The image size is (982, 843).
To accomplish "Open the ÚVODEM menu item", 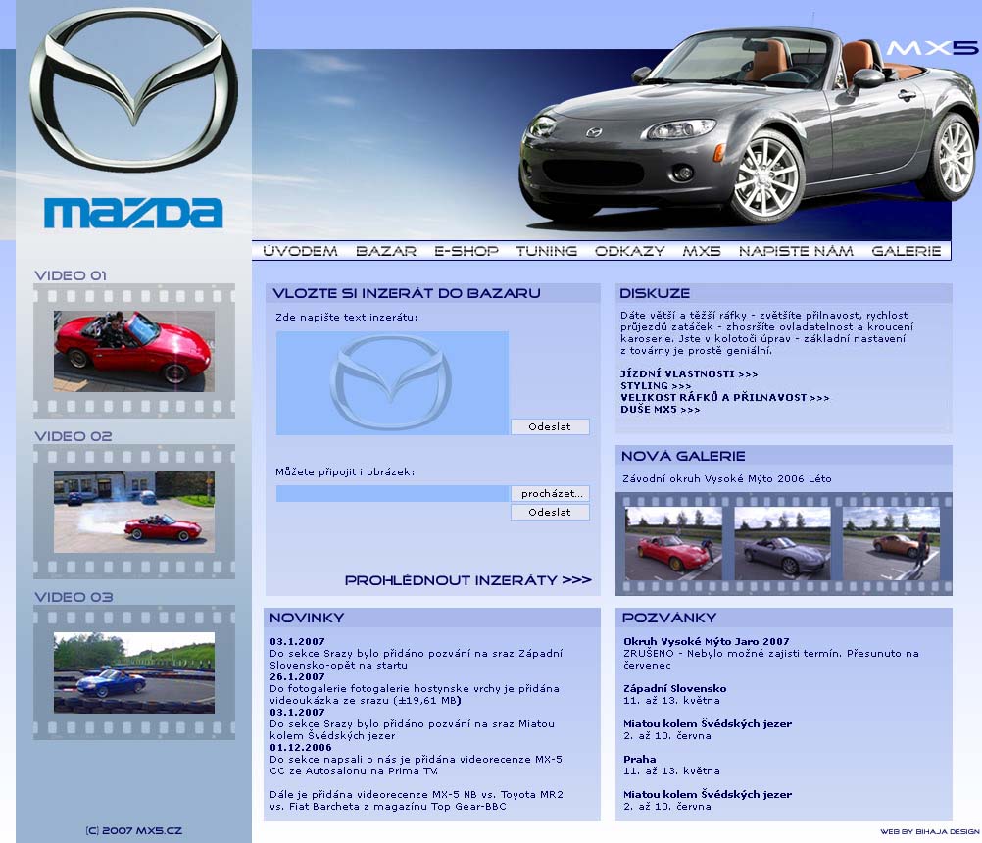I will (x=300, y=251).
